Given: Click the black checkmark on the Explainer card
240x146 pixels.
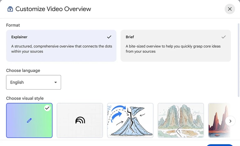Looking at the screenshot, I should coord(109,37).
